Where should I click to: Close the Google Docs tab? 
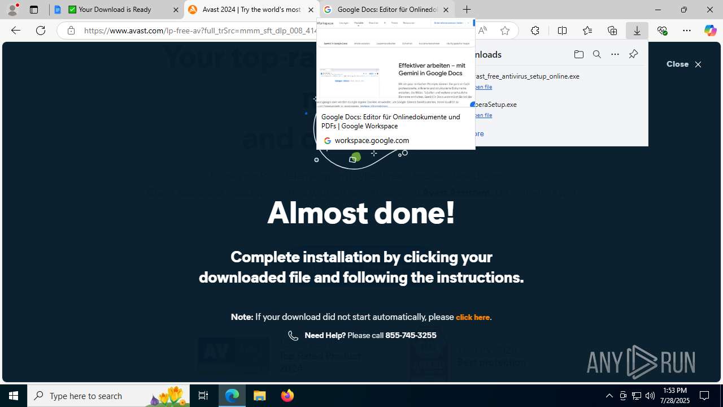pos(446,10)
